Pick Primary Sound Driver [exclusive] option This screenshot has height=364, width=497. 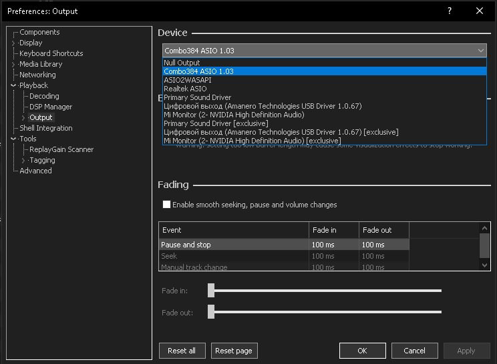coord(216,123)
